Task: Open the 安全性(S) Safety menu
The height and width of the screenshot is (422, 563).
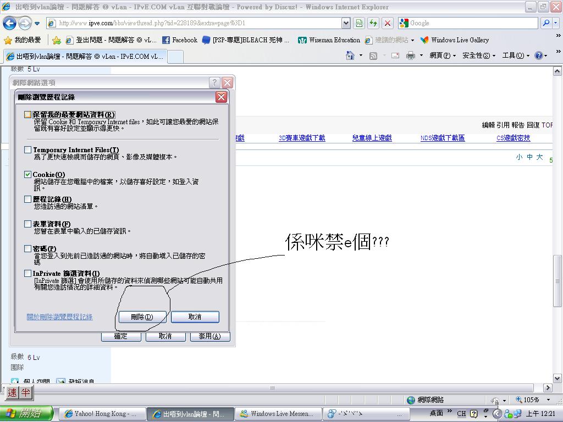Action: click(479, 55)
